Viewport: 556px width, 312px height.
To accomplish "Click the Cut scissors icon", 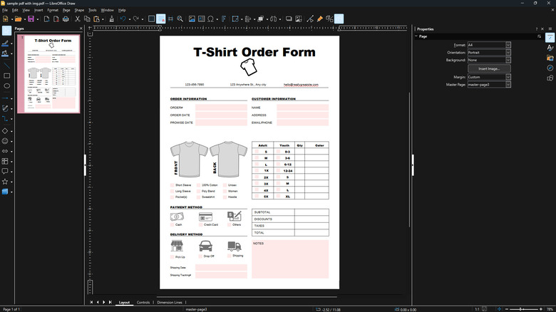I will tap(76, 19).
